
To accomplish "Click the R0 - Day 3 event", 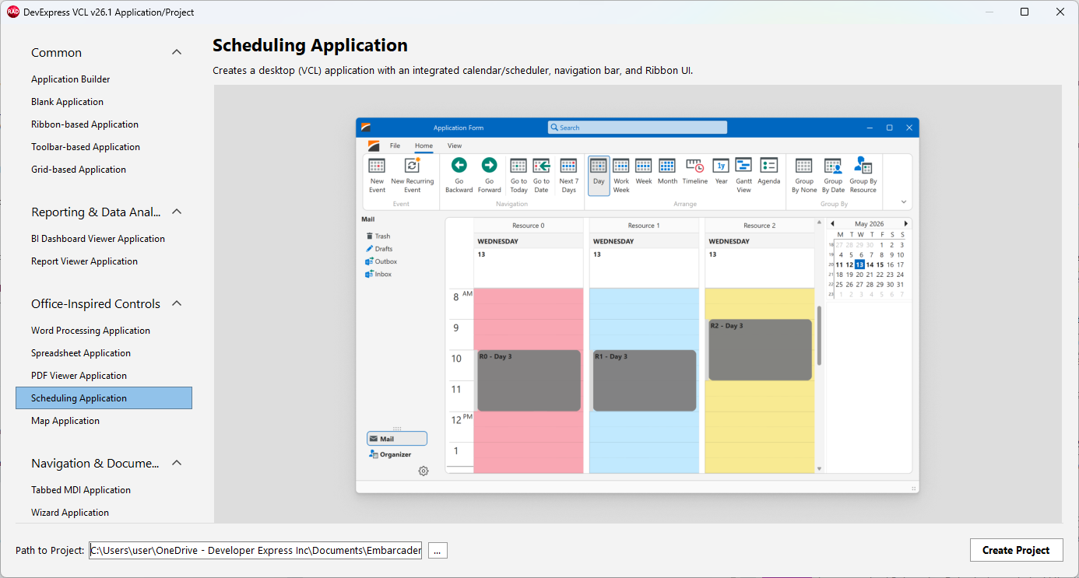I will pyautogui.click(x=529, y=380).
